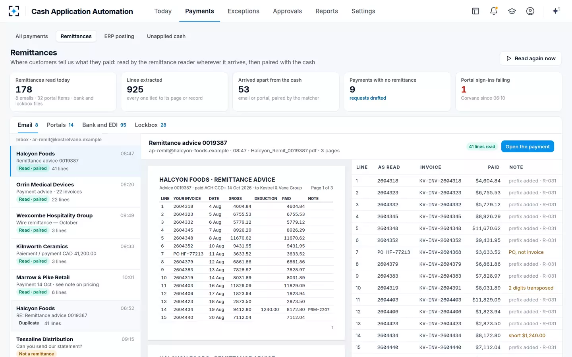Screen dimensions: 572x357
Task: Open the user profile icon
Action: [x=530, y=11]
